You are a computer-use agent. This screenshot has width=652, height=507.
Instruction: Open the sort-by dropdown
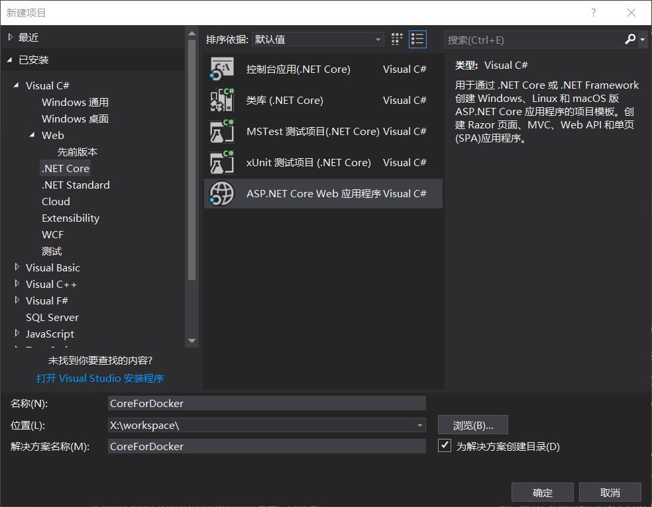click(x=317, y=40)
